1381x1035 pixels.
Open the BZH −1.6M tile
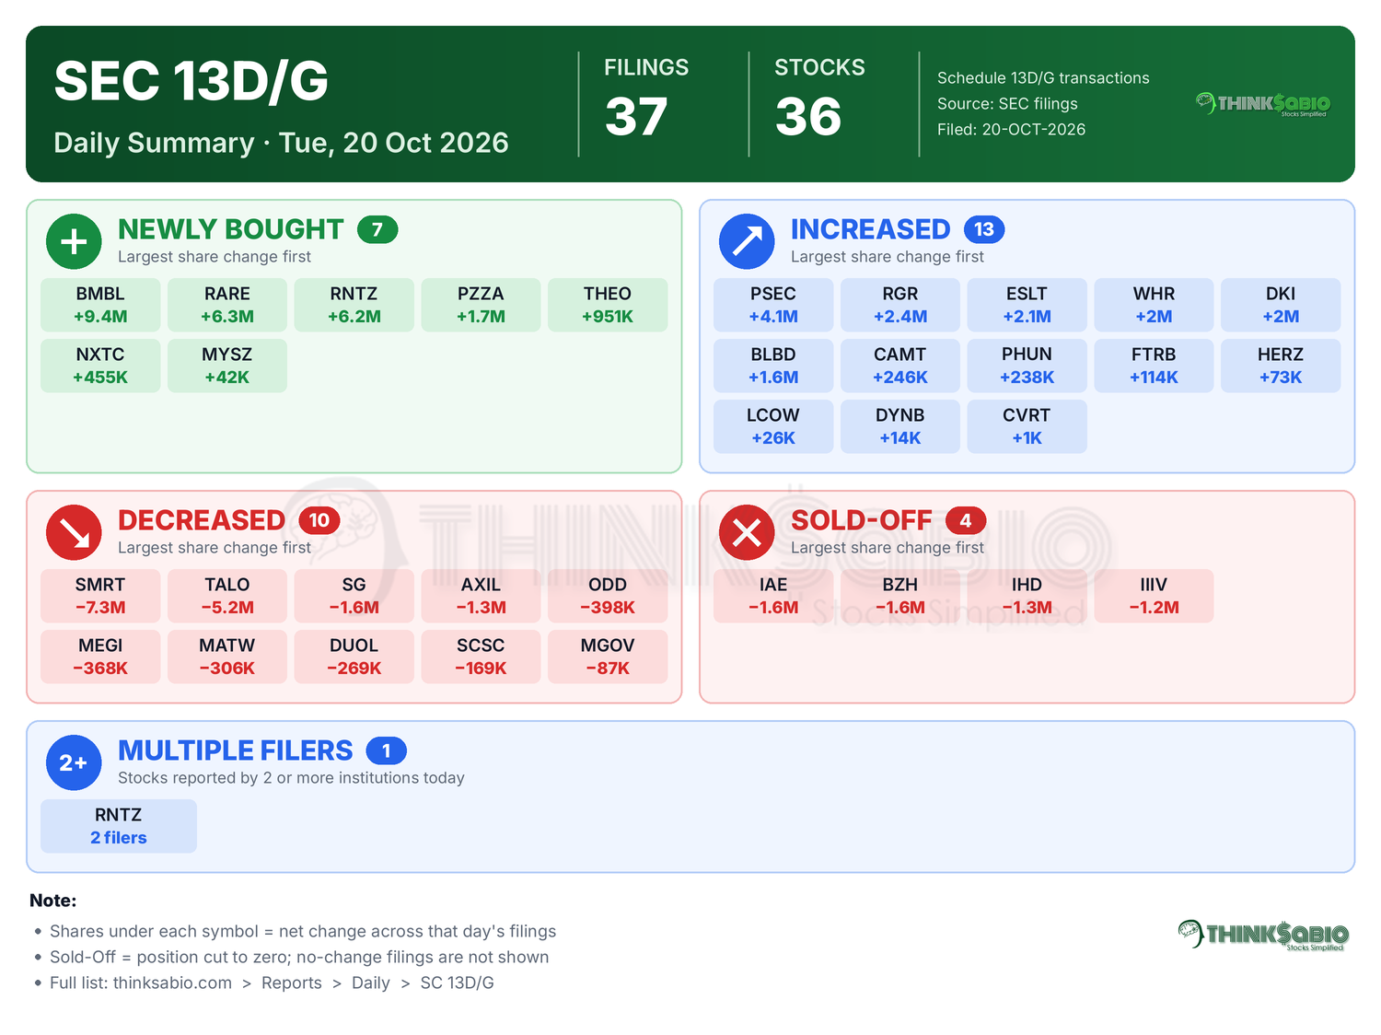point(900,596)
